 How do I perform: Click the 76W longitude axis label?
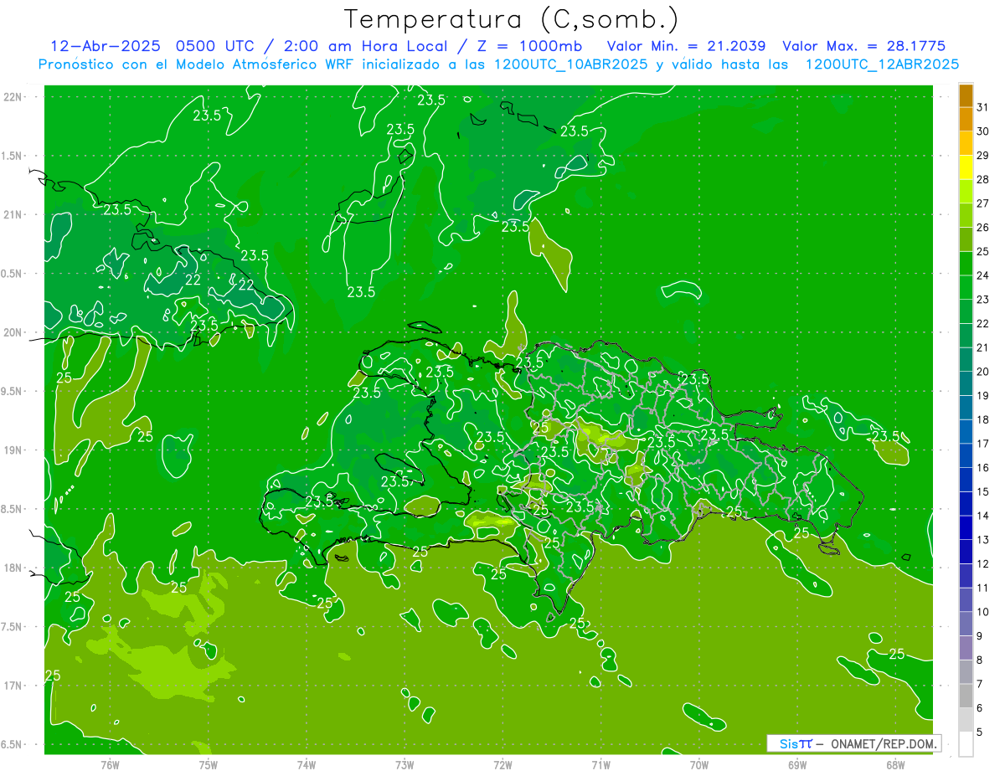110,764
